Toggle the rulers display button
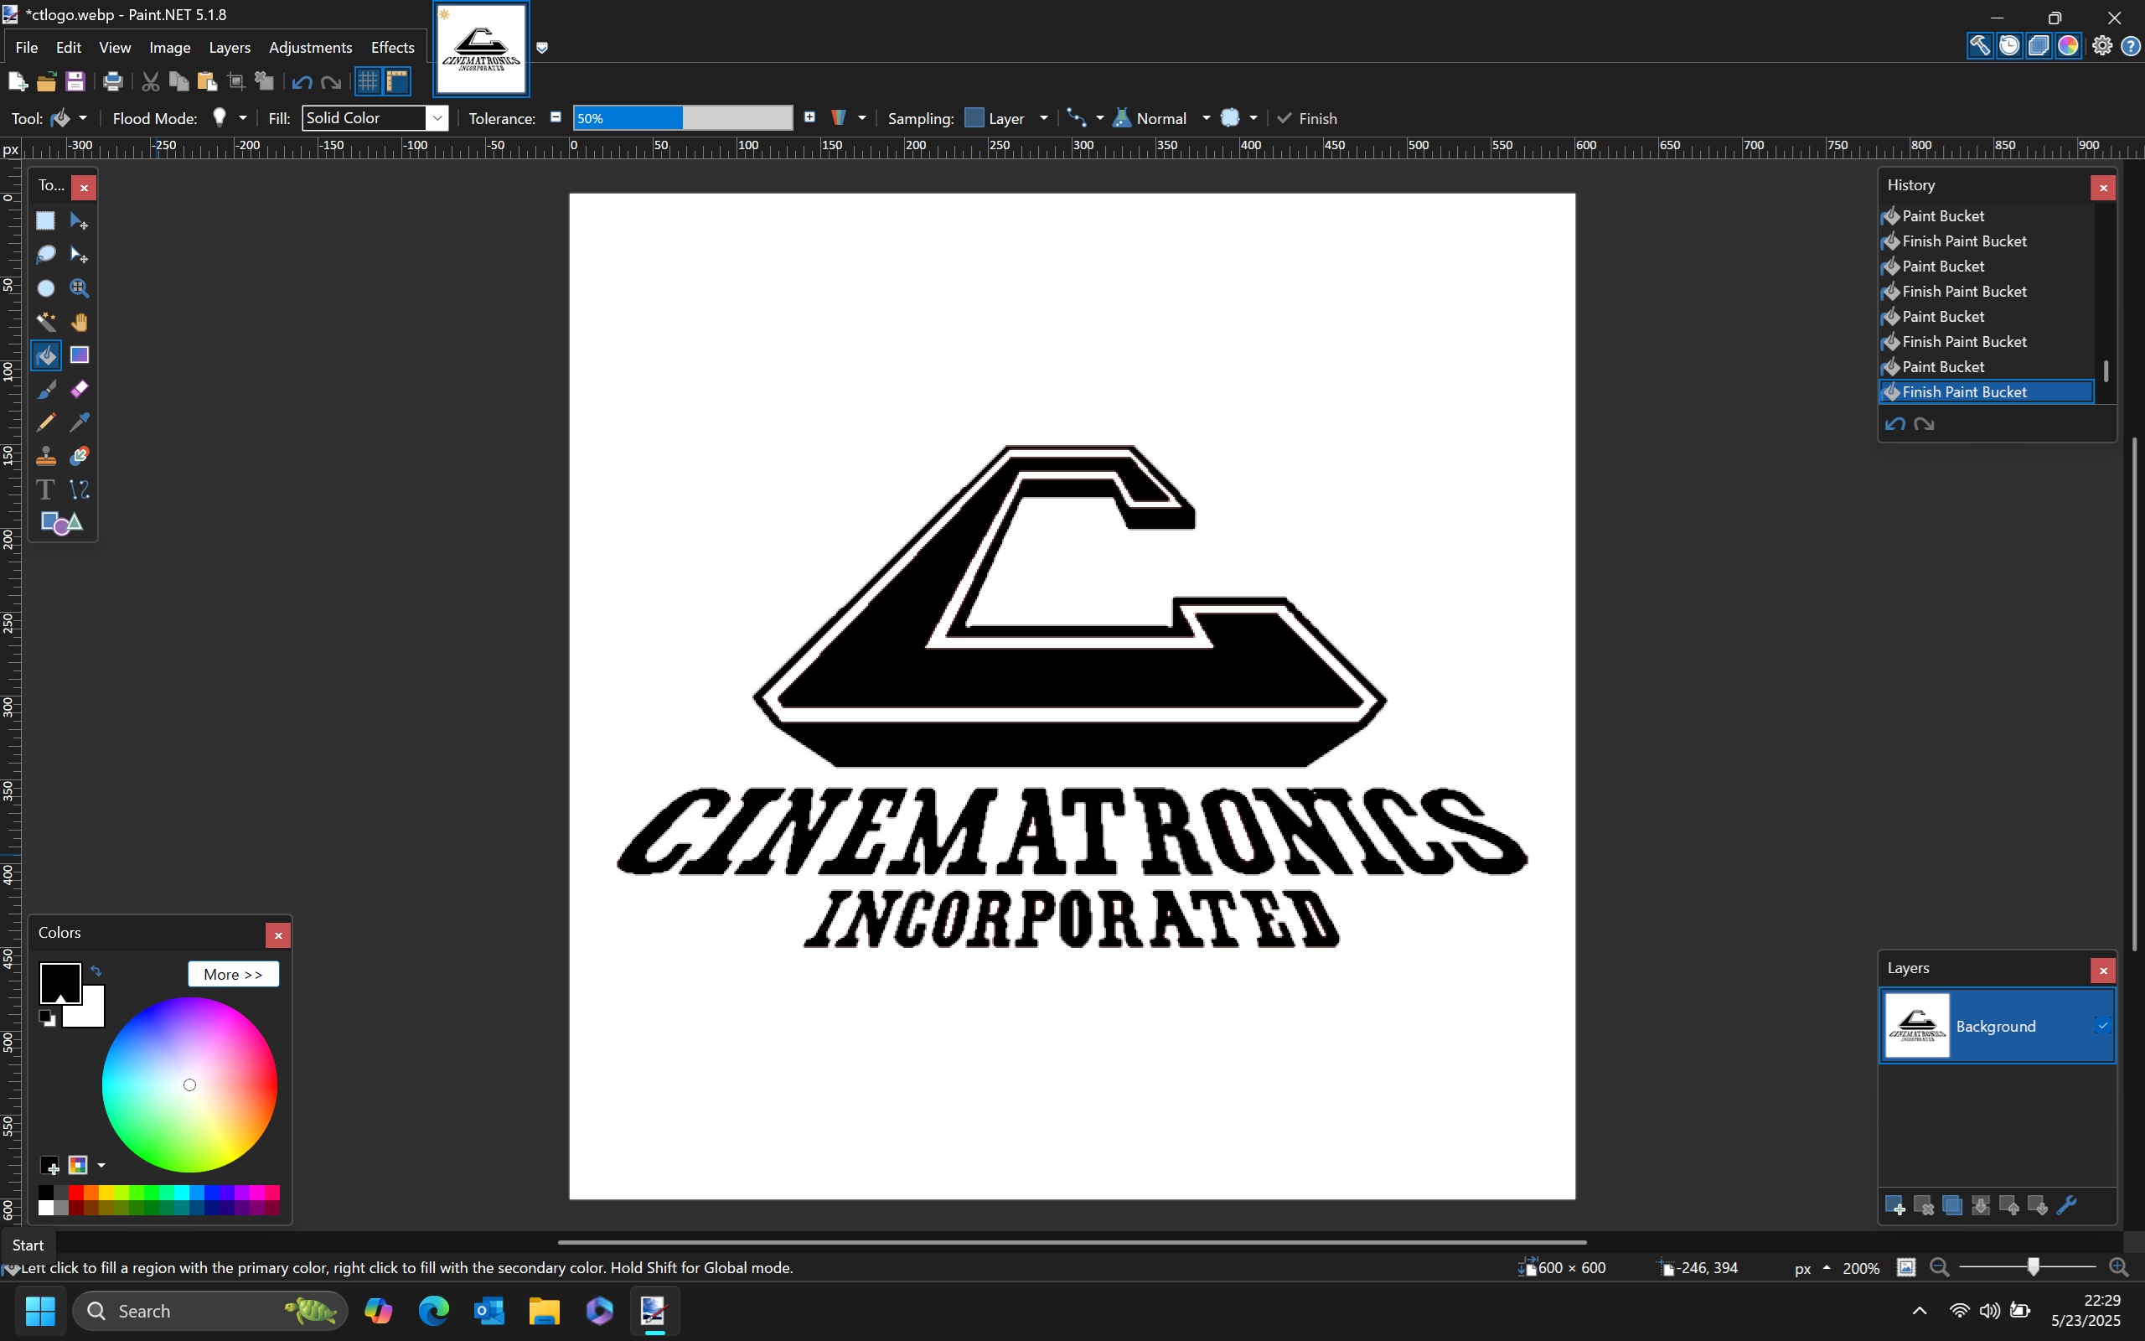 tap(398, 81)
